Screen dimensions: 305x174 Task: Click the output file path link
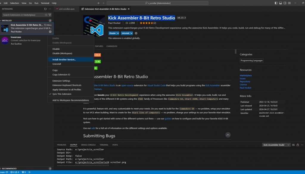coord(92,162)
